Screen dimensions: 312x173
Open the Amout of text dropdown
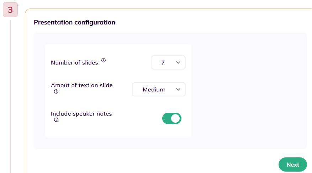tap(159, 89)
